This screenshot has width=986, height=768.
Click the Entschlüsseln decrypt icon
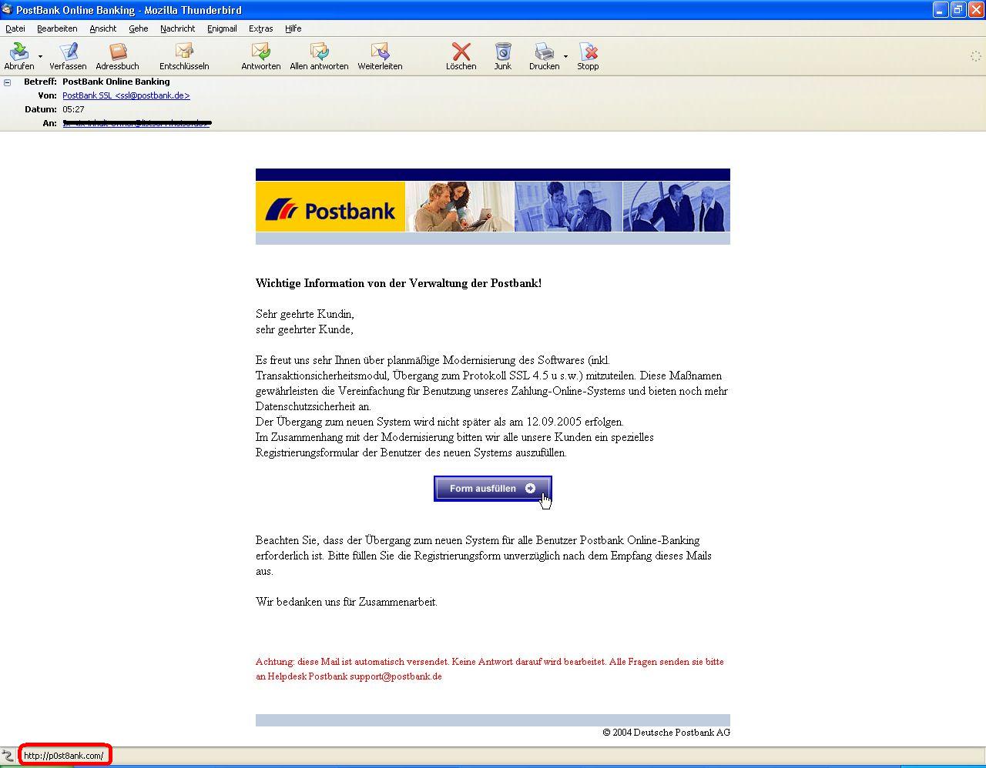[184, 52]
